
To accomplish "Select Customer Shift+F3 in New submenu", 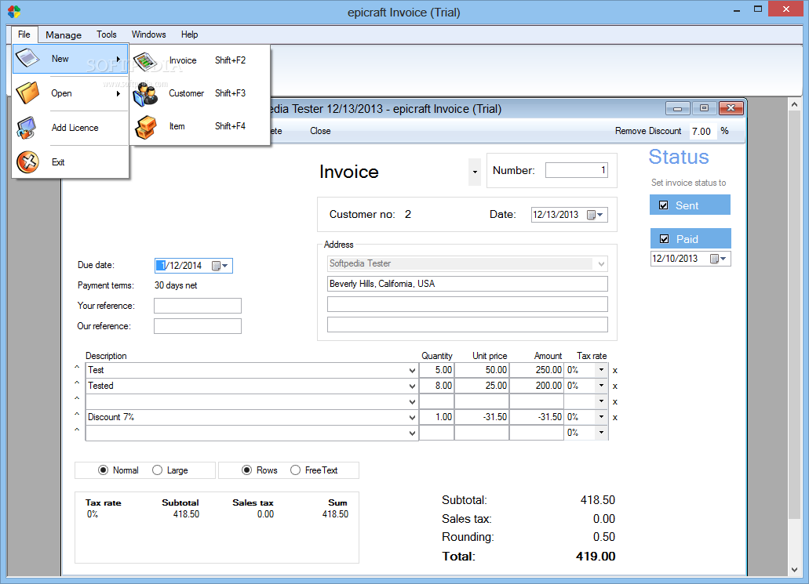I will 199,93.
